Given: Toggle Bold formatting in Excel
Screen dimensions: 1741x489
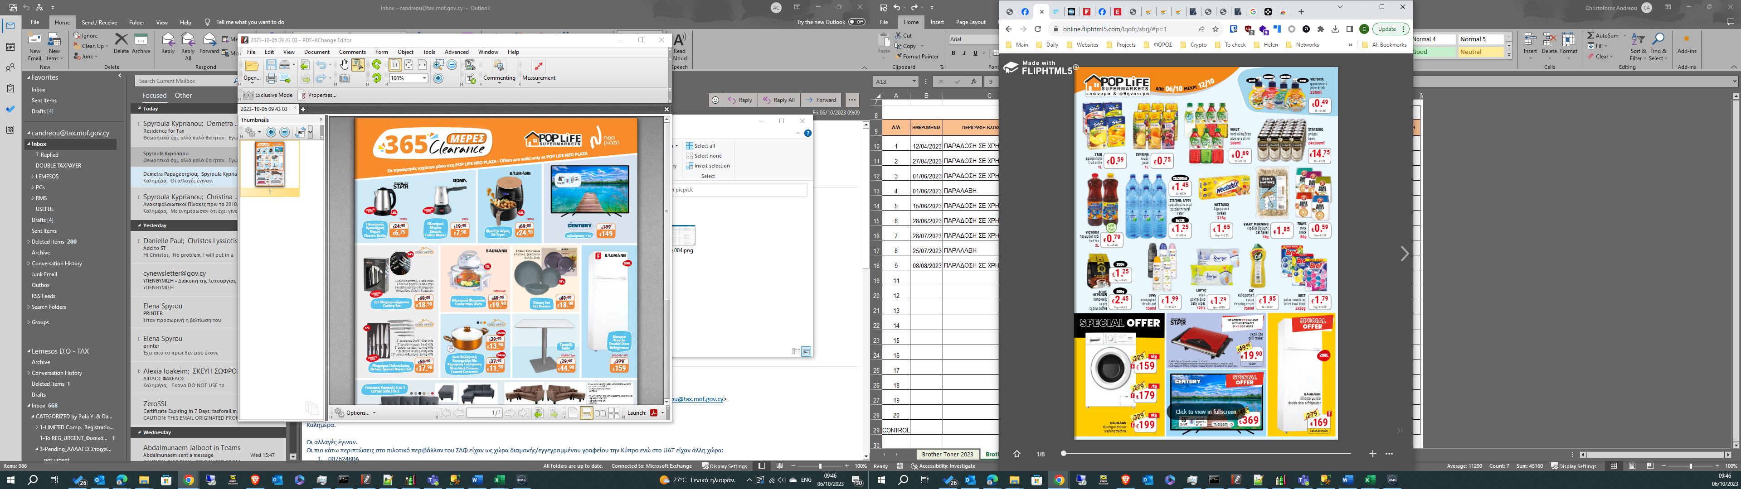Looking at the screenshot, I should point(953,53).
